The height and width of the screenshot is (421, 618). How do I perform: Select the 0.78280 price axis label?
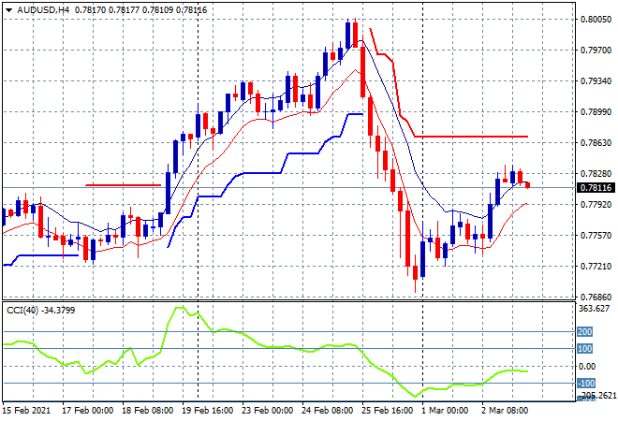click(596, 174)
